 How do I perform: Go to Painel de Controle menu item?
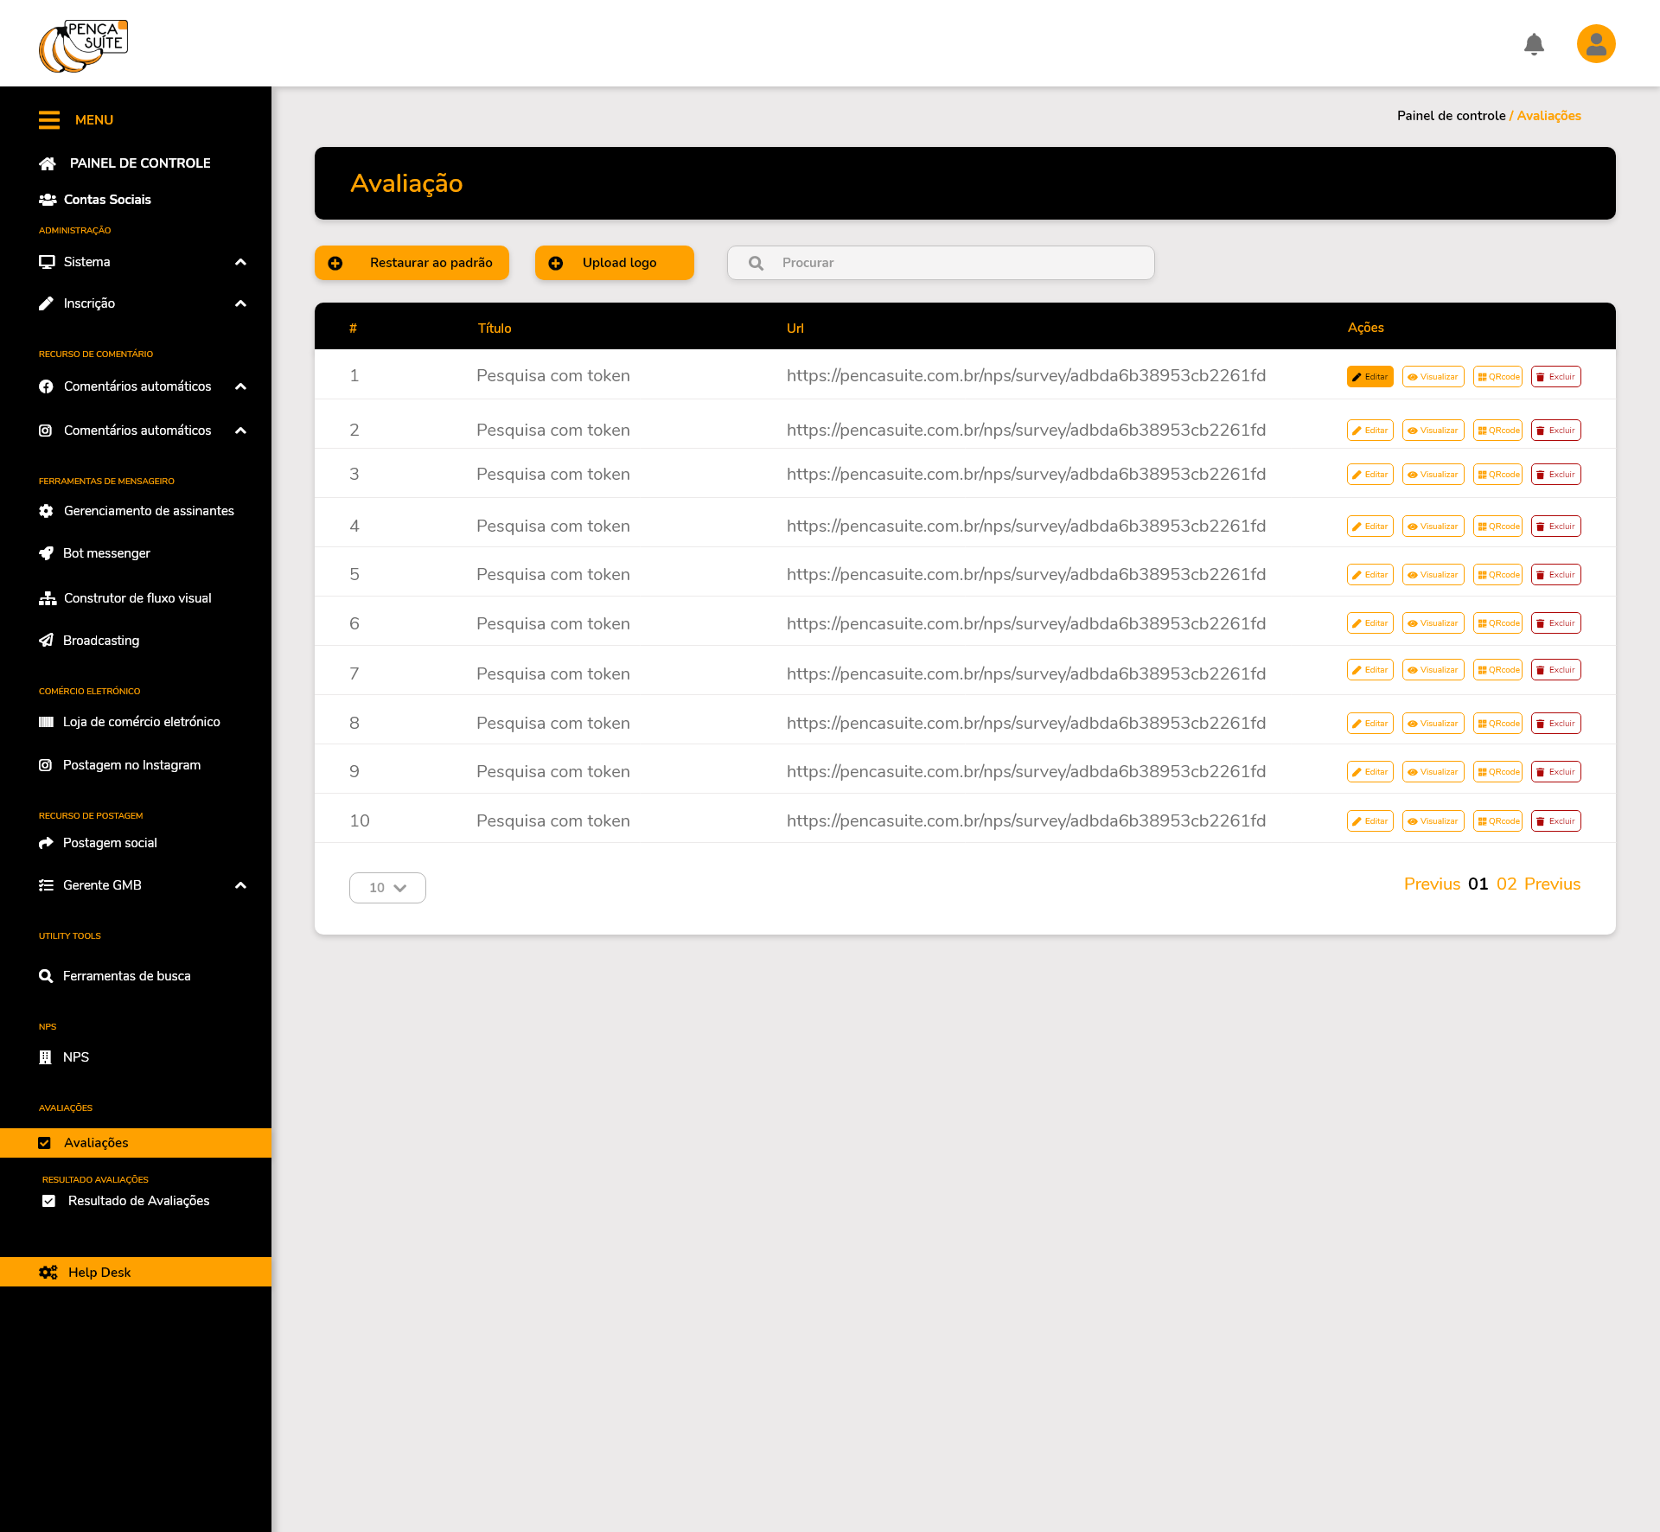point(139,163)
